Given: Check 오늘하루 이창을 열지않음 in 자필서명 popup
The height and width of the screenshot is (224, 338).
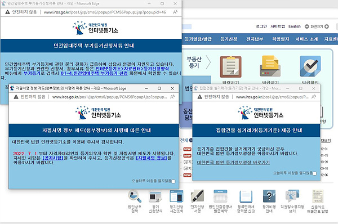Looking at the screenshot, I should (174, 181).
